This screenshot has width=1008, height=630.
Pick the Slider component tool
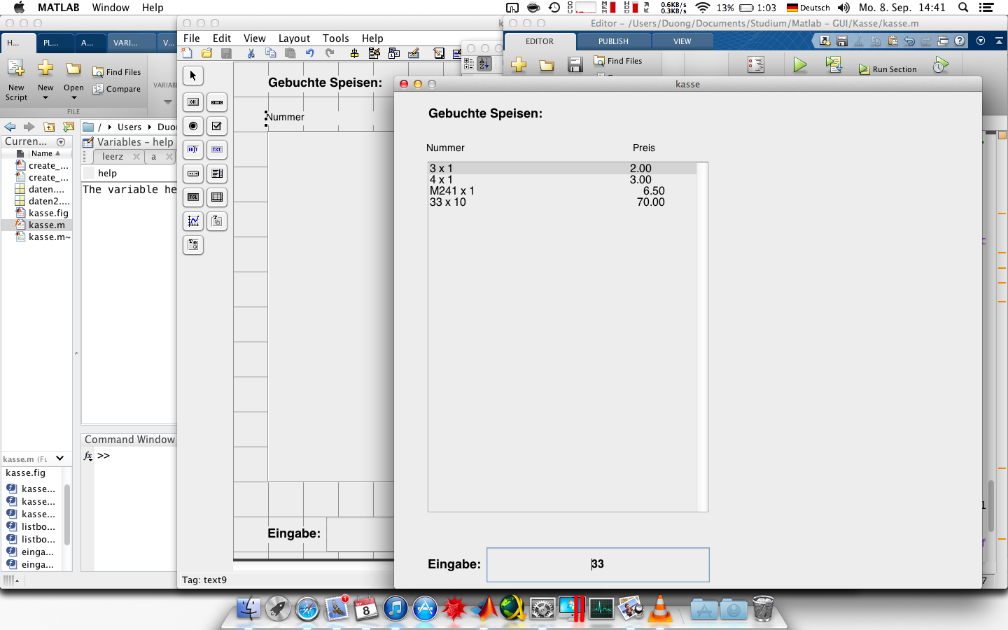point(217,102)
